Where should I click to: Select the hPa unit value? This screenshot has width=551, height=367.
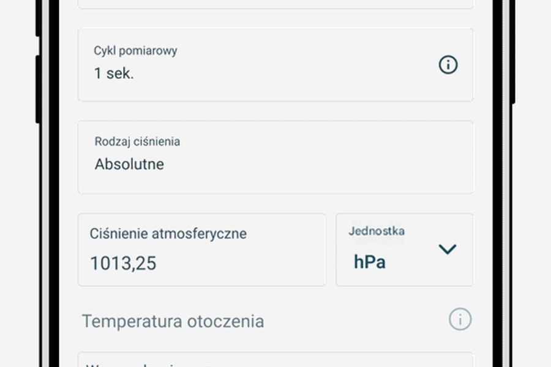pyautogui.click(x=369, y=261)
